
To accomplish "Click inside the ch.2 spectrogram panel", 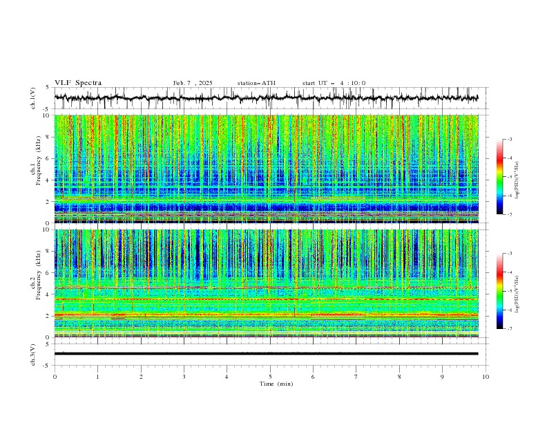I will click(266, 283).
